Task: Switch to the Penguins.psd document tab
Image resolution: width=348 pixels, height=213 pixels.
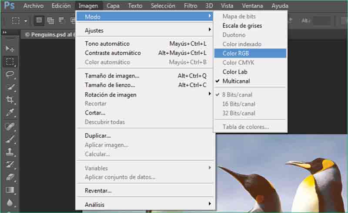Action: tap(48, 34)
